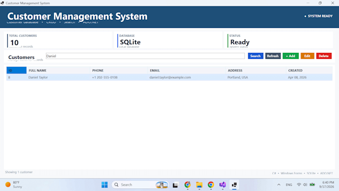The width and height of the screenshot is (339, 191).
Task: Open the weather widget showing 80°F Sunny
Action: pyautogui.click(x=14, y=185)
